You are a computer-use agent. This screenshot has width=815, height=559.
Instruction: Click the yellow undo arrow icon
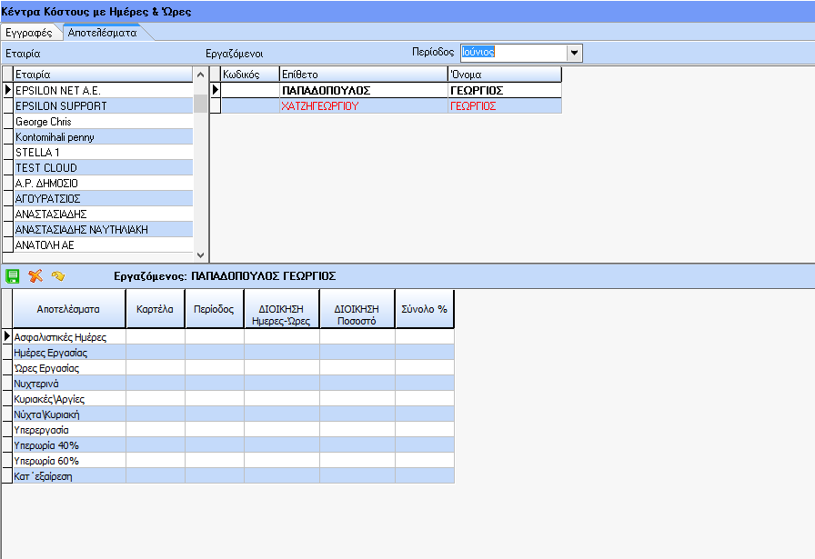58,275
